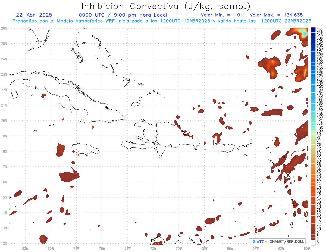Click the '60W' longitude label

[307, 248]
